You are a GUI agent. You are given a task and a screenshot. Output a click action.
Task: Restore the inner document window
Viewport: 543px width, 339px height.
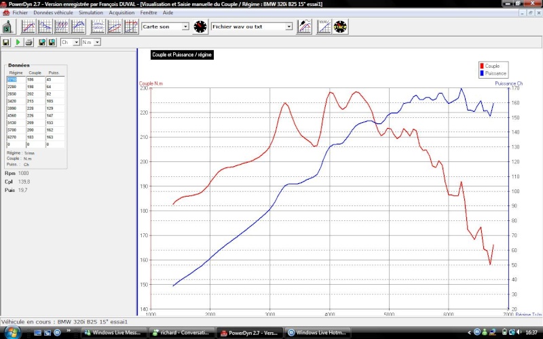tap(530, 13)
